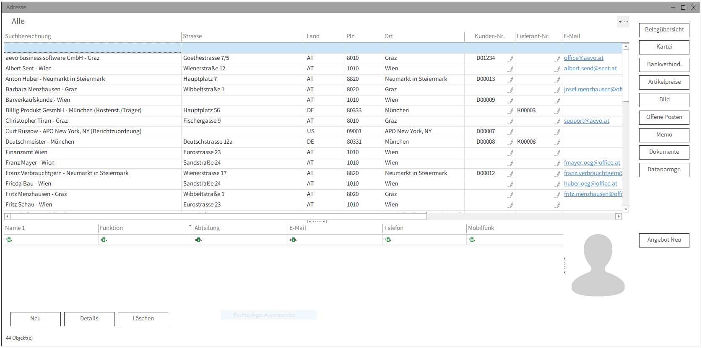
Task: Click pencil next to supplier number K00003
Action: [x=558, y=111]
